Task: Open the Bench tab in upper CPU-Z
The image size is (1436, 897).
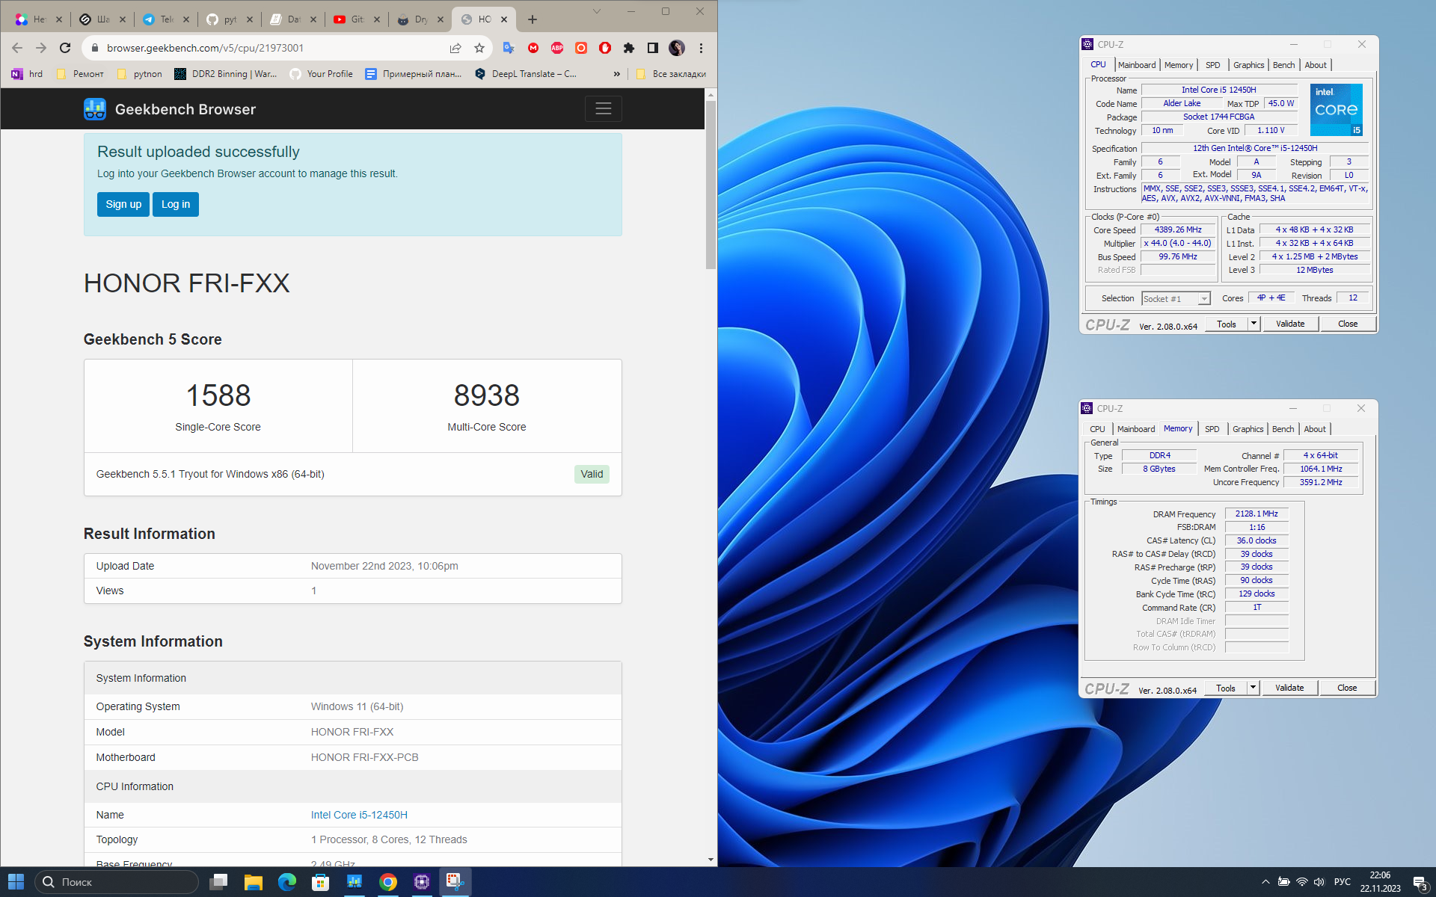Action: (1283, 65)
